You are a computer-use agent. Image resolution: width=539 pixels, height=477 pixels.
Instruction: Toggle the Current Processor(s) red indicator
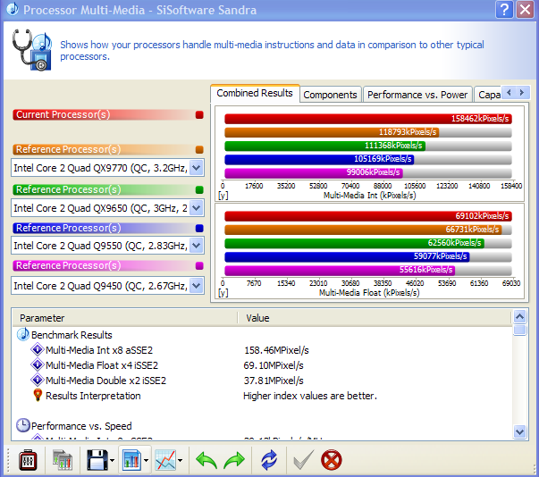pyautogui.click(x=199, y=114)
